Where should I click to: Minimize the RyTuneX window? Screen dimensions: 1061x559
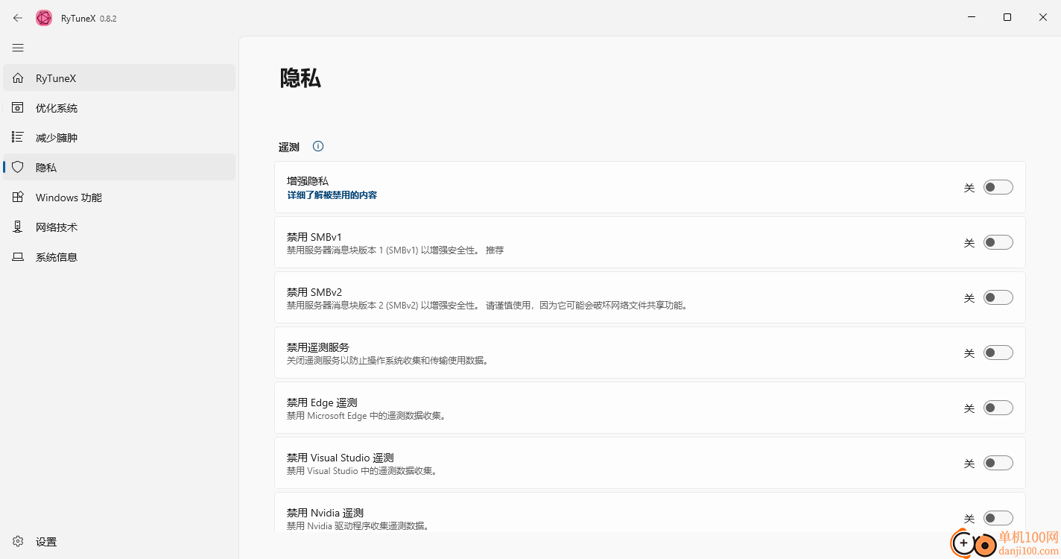(972, 17)
